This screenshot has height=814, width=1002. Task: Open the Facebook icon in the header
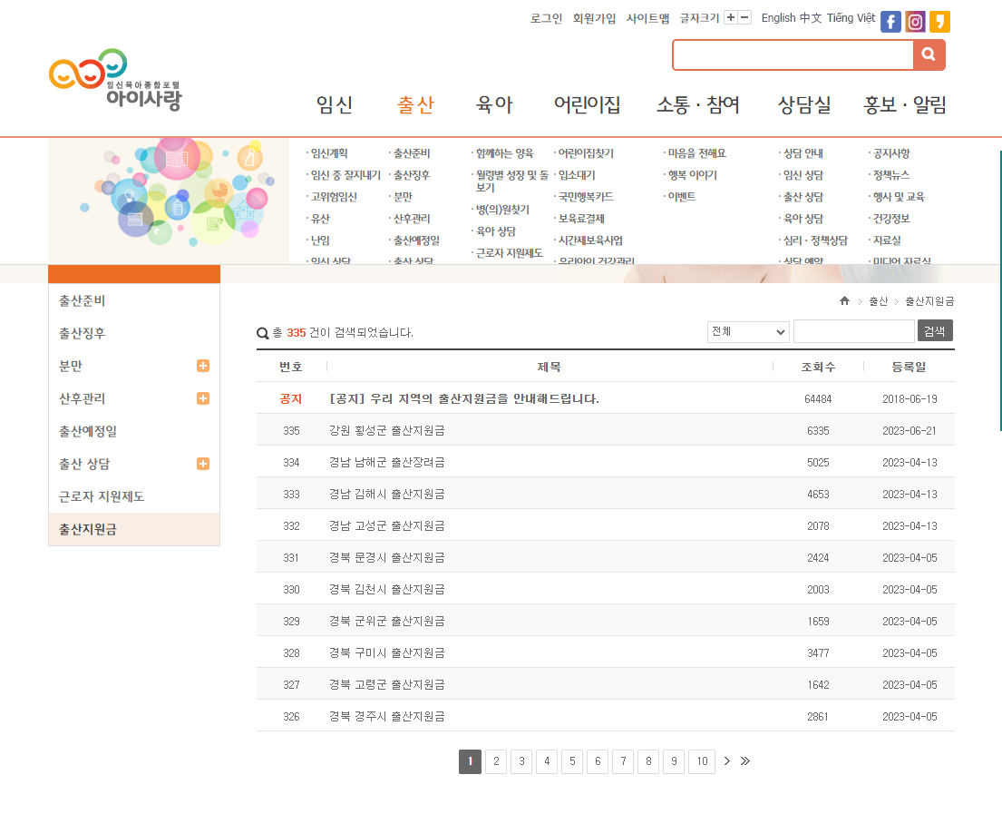point(890,21)
